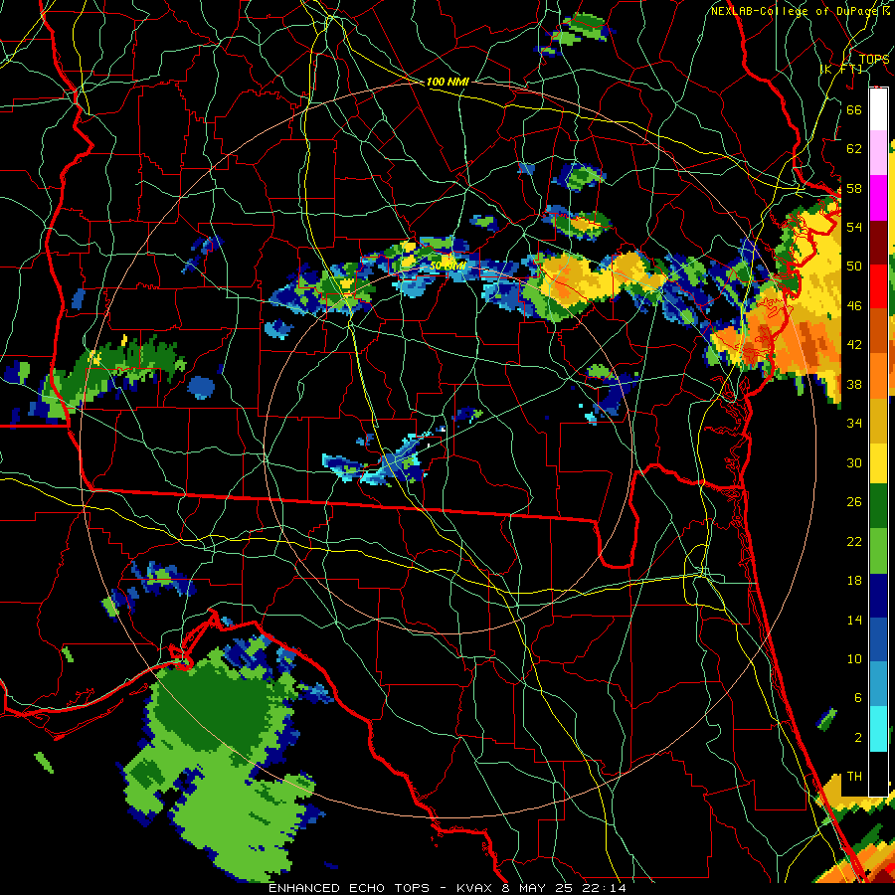Image resolution: width=895 pixels, height=895 pixels.
Task: Click the legend value 34
Action: [x=854, y=424]
